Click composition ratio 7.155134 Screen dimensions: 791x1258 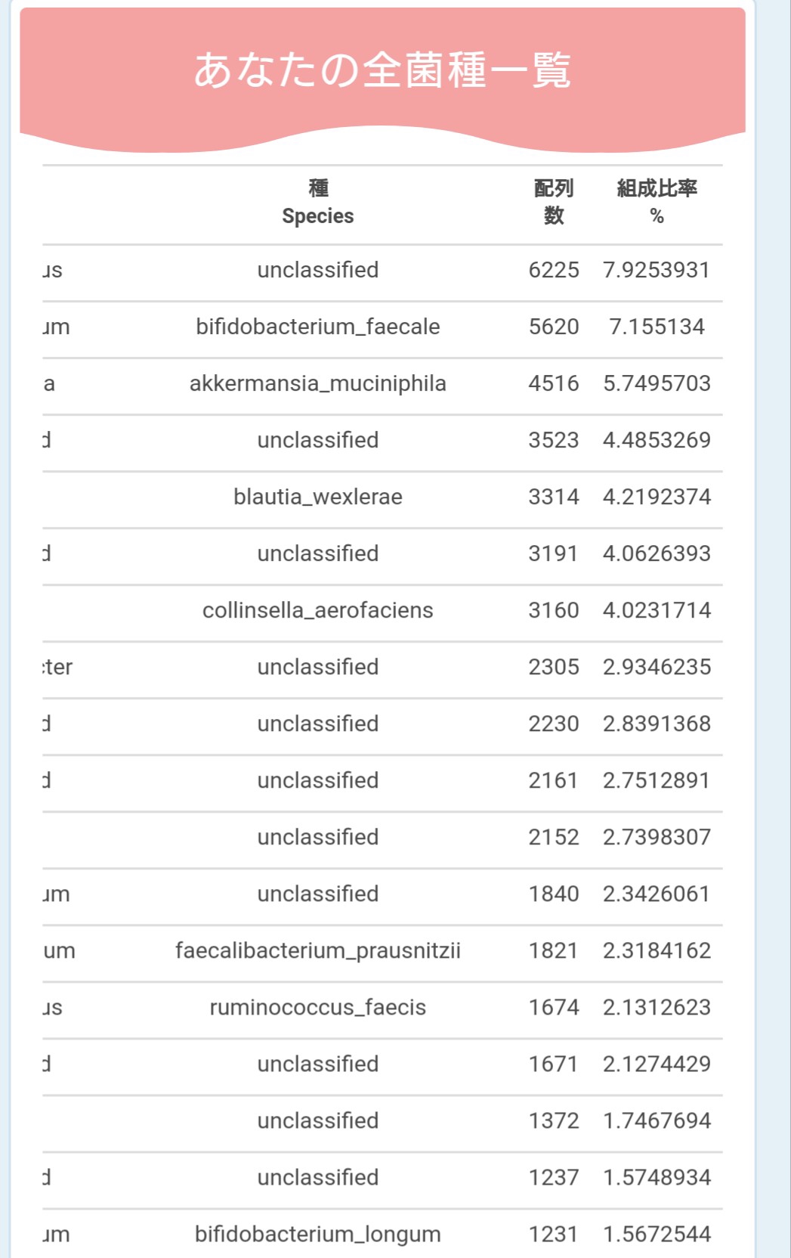coord(657,327)
